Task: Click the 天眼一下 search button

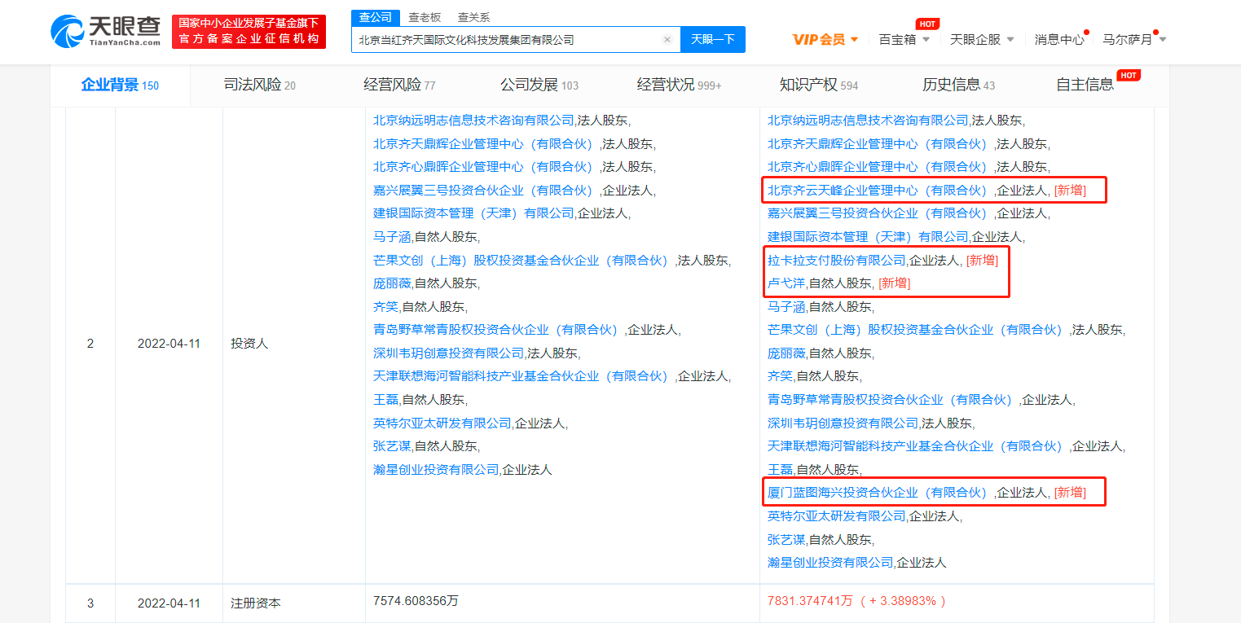Action: click(x=712, y=39)
